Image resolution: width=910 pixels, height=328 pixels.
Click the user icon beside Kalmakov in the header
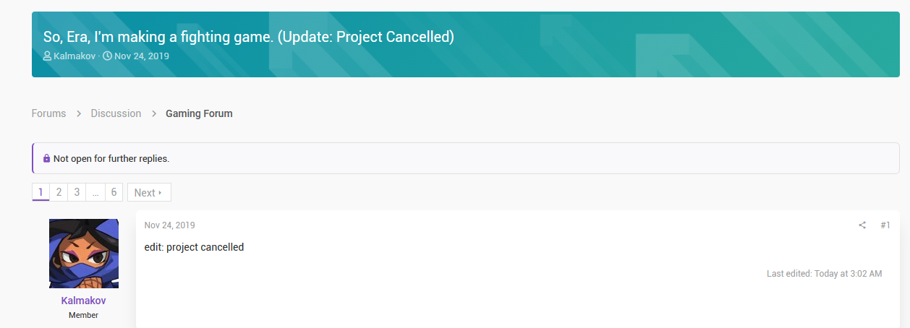(47, 56)
